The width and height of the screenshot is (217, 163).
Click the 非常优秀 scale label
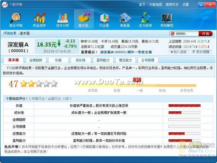tap(186, 91)
